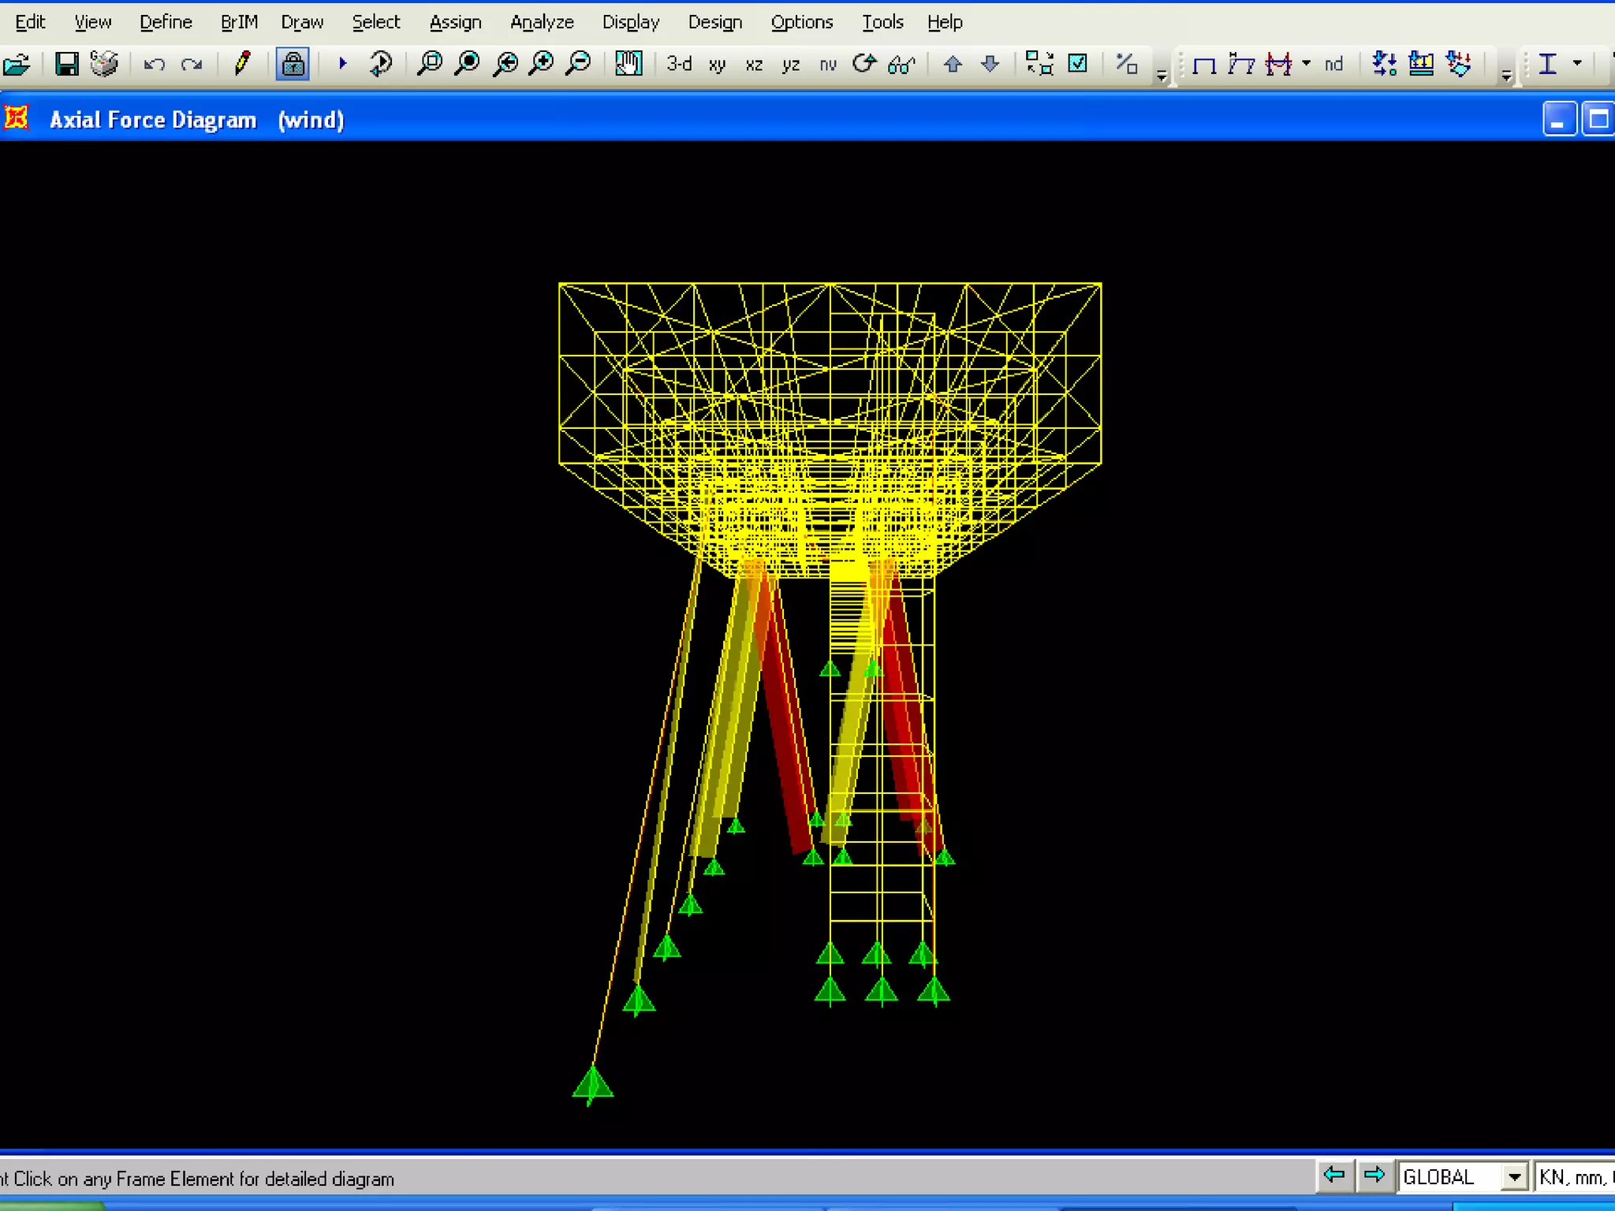Viewport: 1615px width, 1211px height.
Task: Click the Show Undeformed Shape icon
Action: point(1204,64)
